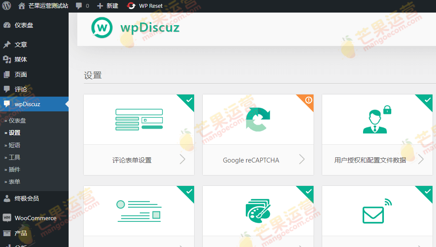Open wpDiscuz submenu 短语
The width and height of the screenshot is (436, 247).
pyautogui.click(x=14, y=145)
